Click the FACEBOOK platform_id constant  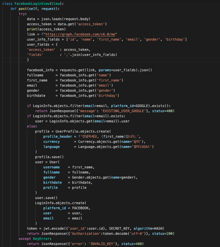(x=80, y=208)
